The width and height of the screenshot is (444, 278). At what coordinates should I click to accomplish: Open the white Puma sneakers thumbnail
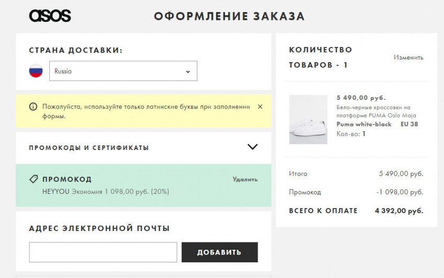[308, 119]
